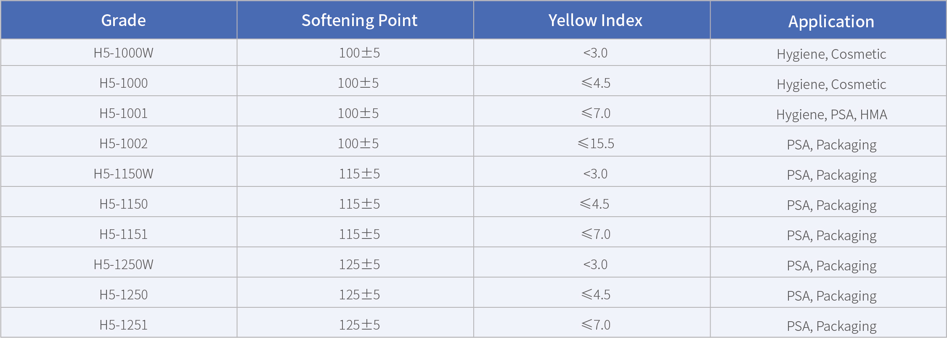
Task: Select the Yellow Index column header
Action: coord(595,20)
